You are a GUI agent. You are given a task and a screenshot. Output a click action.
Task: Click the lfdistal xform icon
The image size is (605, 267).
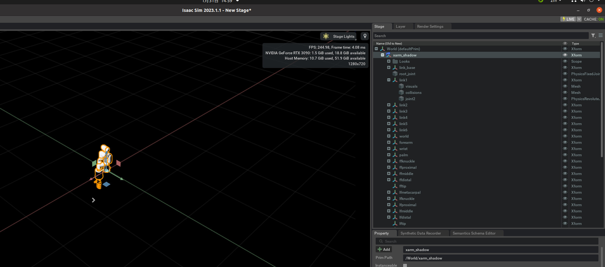(395, 217)
